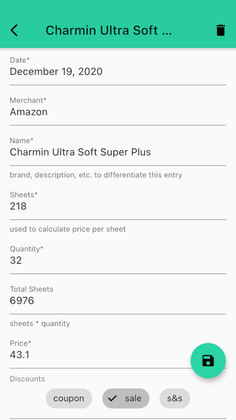Edit the Price field showing 43.1
The width and height of the screenshot is (236, 420).
(x=118, y=352)
